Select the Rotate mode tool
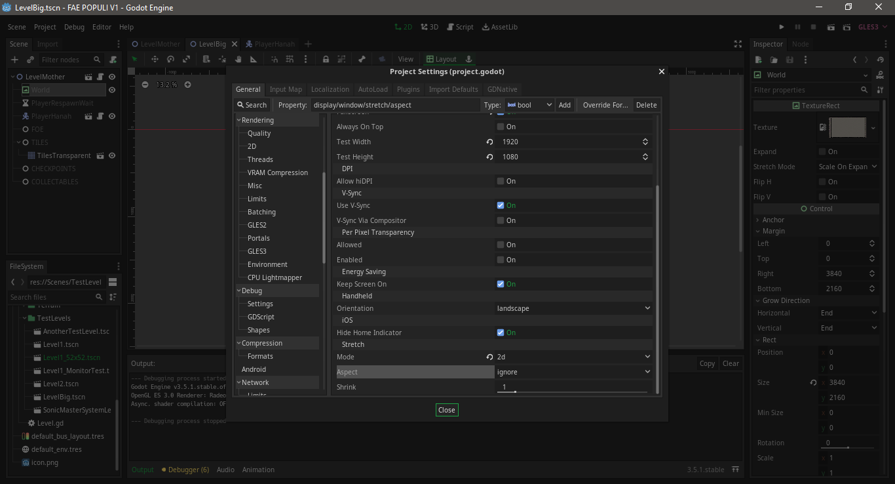The width and height of the screenshot is (895, 484). tap(170, 59)
